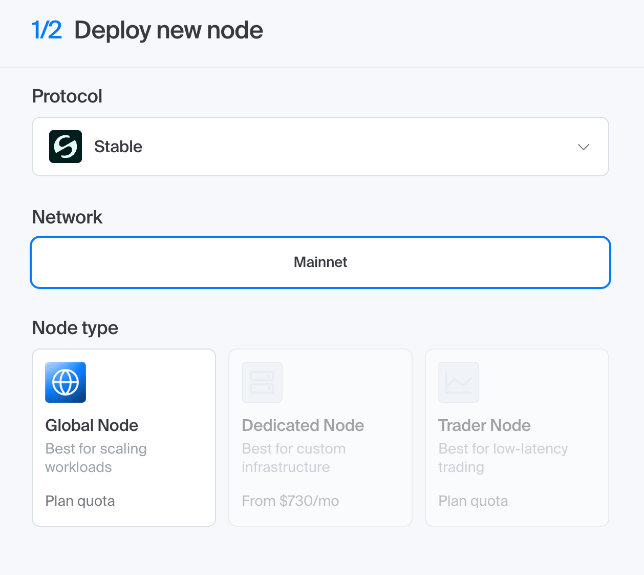The image size is (644, 575).
Task: Click the From $730/mo price label
Action: pyautogui.click(x=290, y=501)
